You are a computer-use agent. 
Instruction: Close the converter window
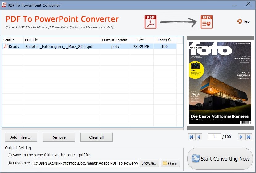pos(248,4)
